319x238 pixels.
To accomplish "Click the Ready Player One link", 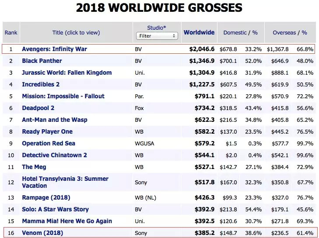I will 47,131.
